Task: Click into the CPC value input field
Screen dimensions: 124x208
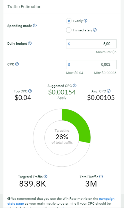Action: 91,64
